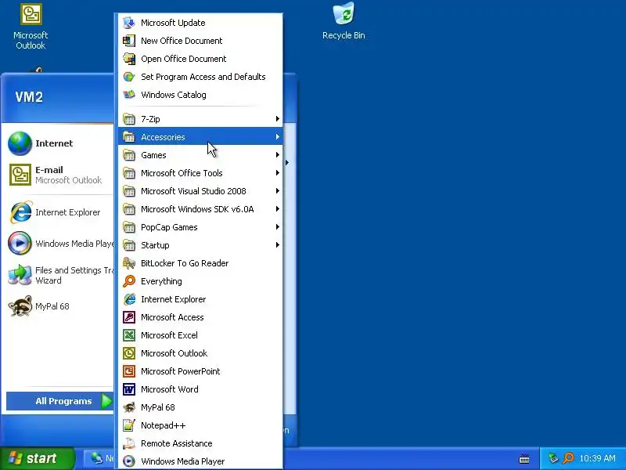Expand the Accessories submenu arrow
The image size is (626, 470).
tap(277, 136)
